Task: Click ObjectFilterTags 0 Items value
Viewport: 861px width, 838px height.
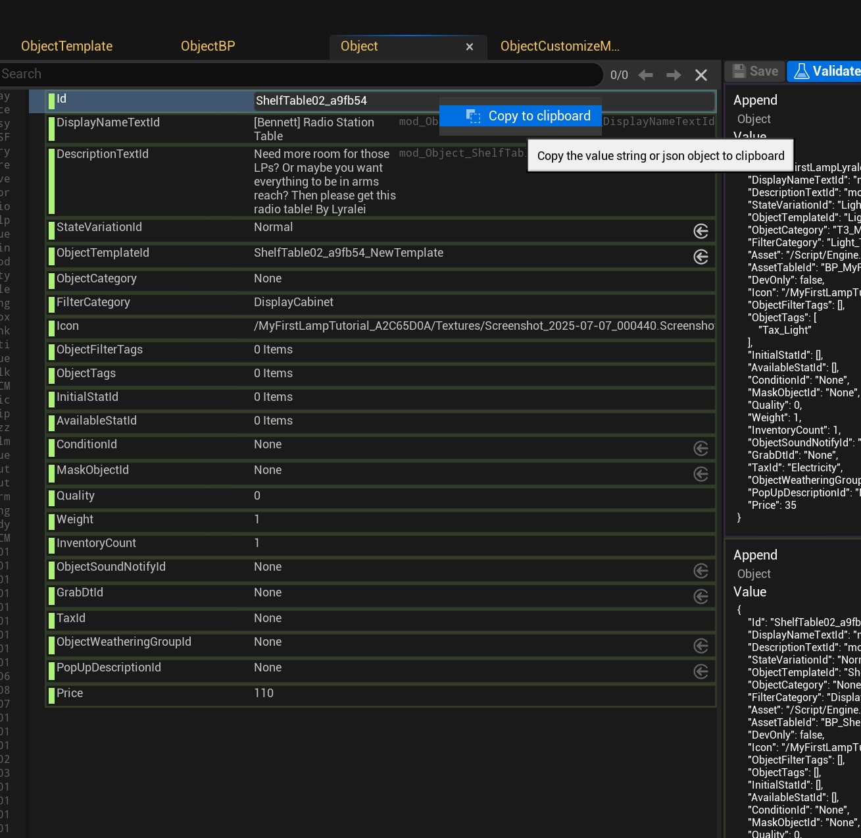Action: (x=273, y=350)
